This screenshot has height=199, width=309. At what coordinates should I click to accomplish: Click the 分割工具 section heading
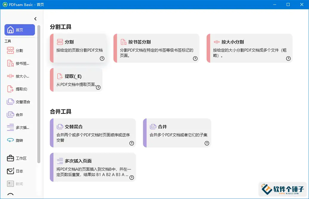click(x=61, y=27)
